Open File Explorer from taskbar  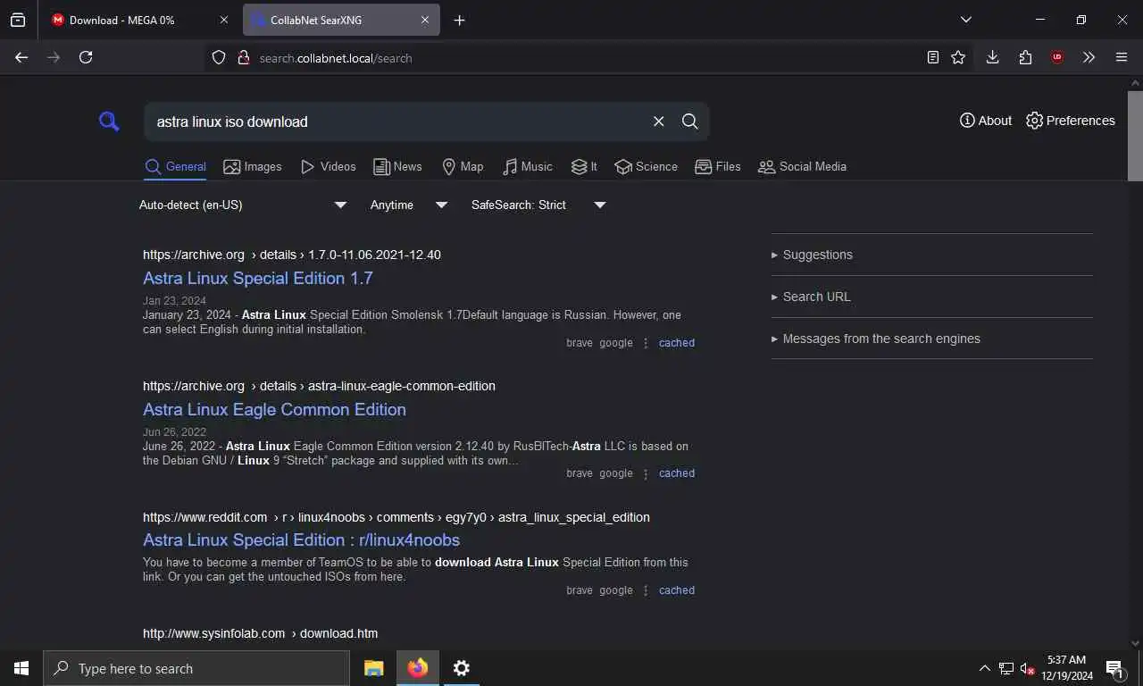click(373, 668)
